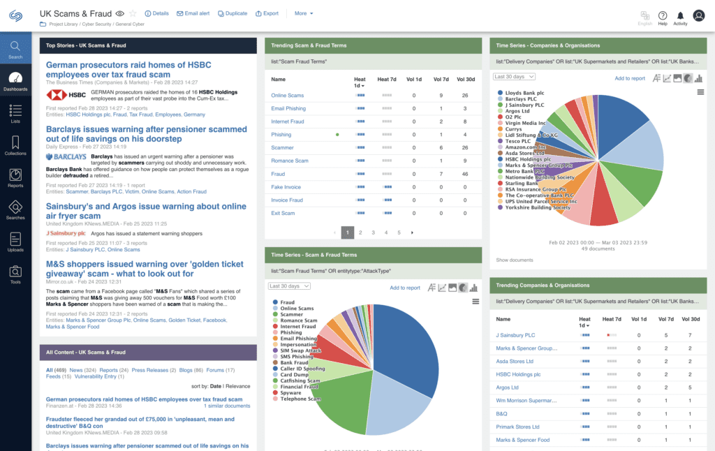Click the English language translate icon
715x451 pixels.
644,17
